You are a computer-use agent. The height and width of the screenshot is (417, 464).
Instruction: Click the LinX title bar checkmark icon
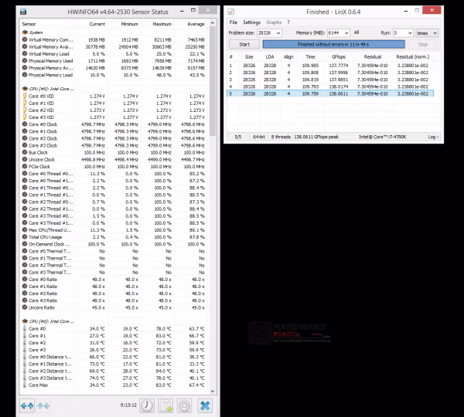click(x=230, y=12)
